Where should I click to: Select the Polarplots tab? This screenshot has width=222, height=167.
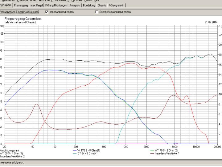76,6
